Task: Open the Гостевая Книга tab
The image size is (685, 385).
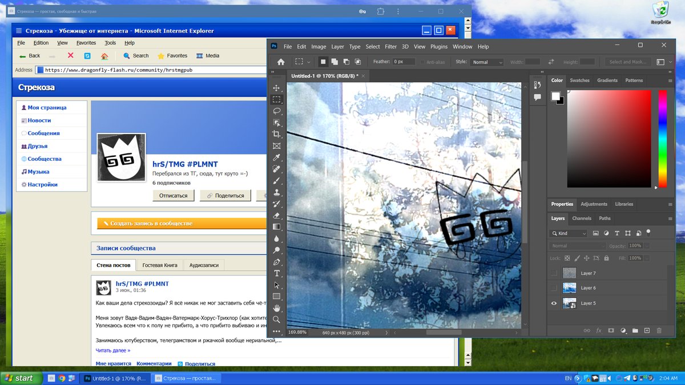Action: [160, 265]
